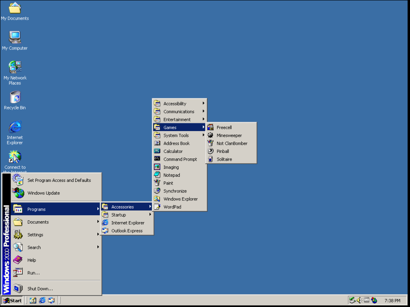Choose Shut Down... from Start menu
The width and height of the screenshot is (410, 307).
click(40, 289)
